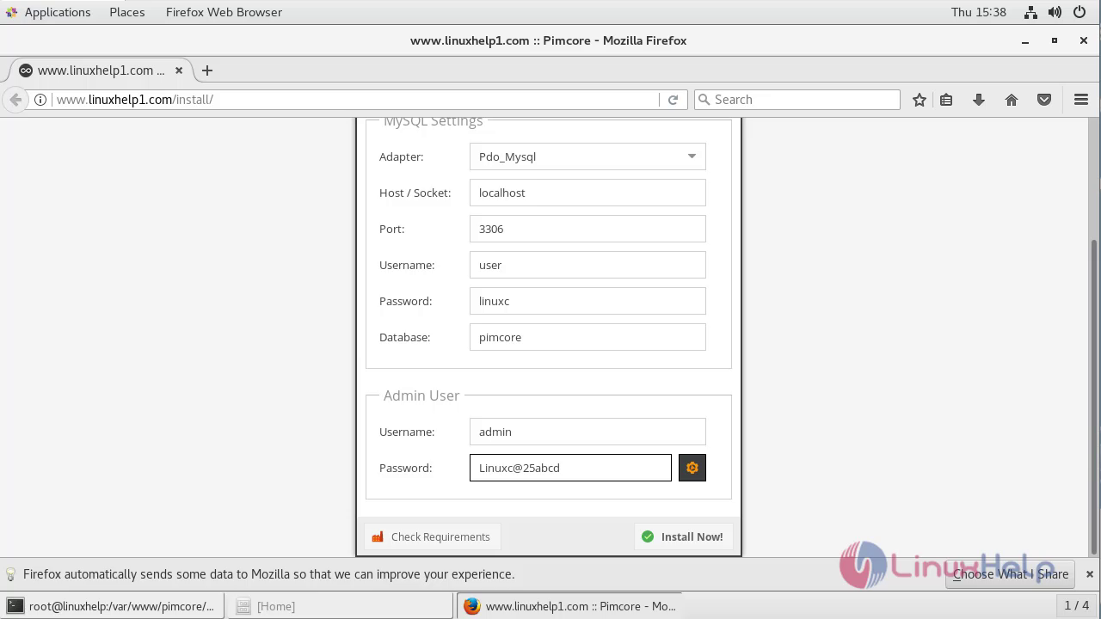Image resolution: width=1101 pixels, height=619 pixels.
Task: Focus the Database field with pimcore
Action: pos(587,337)
